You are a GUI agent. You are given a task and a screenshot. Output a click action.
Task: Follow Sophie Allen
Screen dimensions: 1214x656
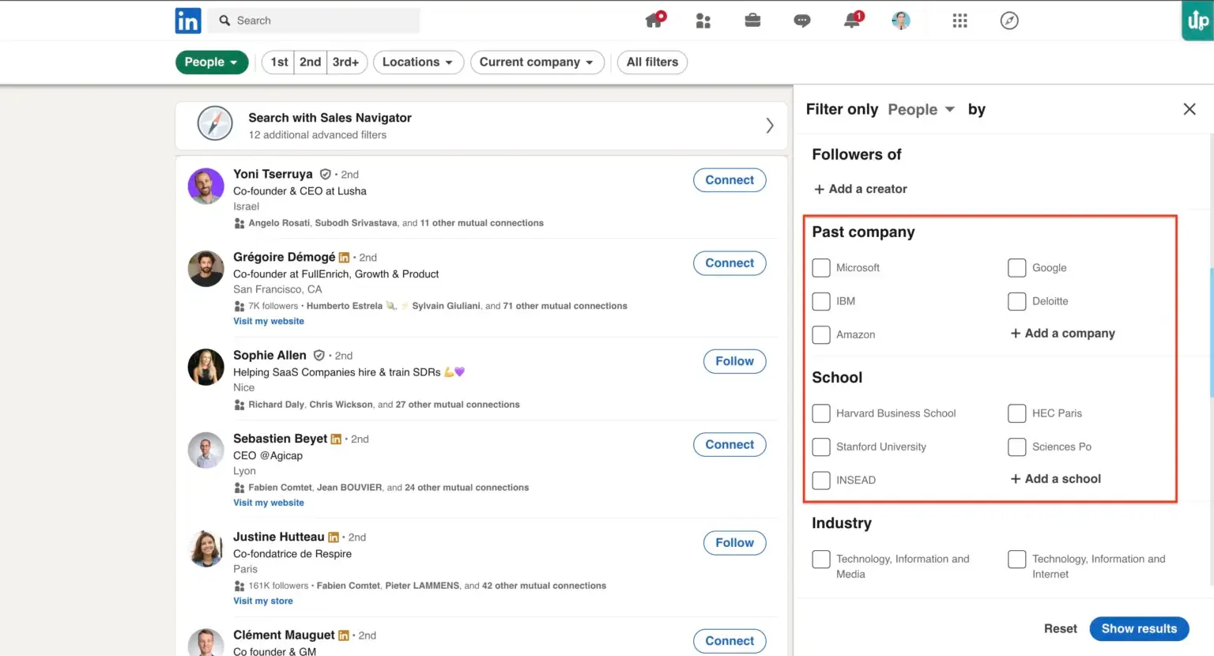735,361
